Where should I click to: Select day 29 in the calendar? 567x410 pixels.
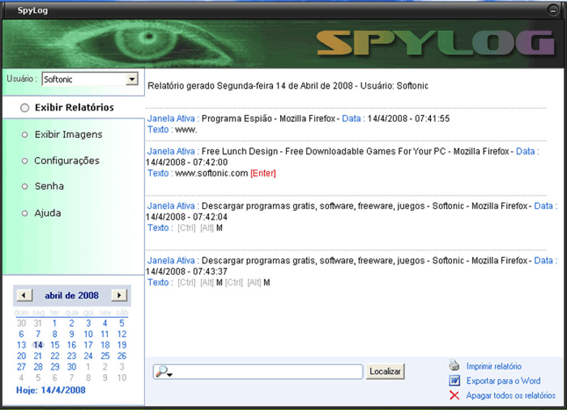click(54, 367)
